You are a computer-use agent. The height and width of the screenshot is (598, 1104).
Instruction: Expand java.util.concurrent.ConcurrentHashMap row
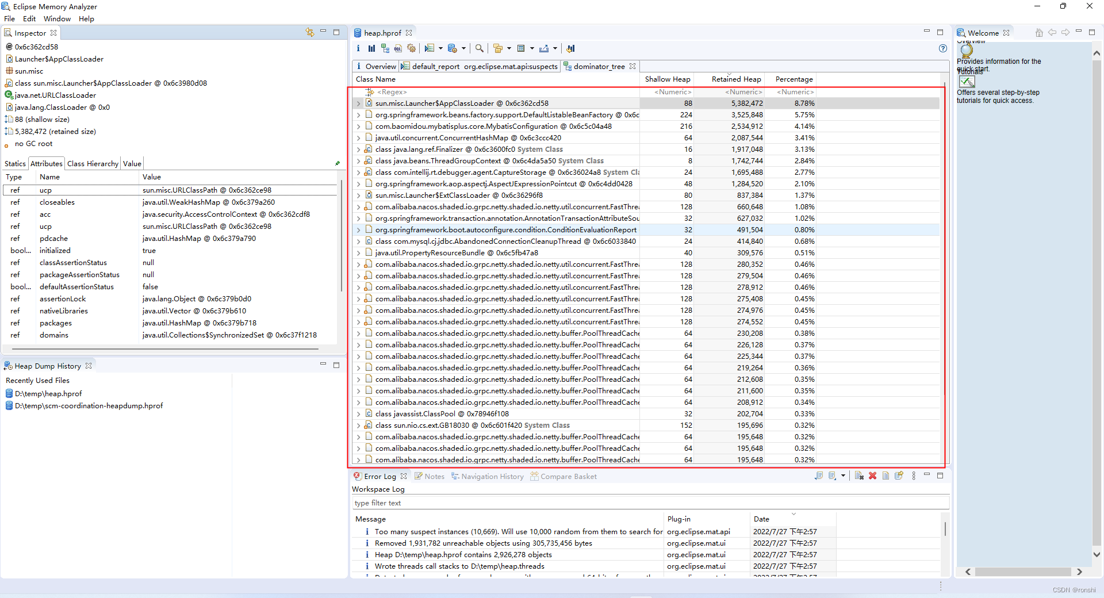(x=359, y=138)
